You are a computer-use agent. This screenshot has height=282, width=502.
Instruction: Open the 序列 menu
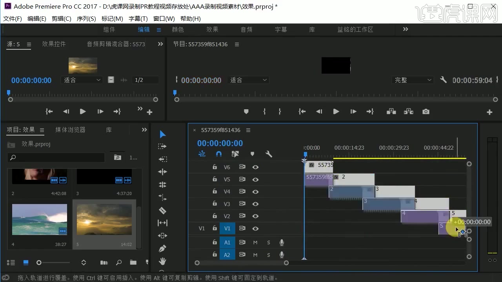[x=86, y=18]
